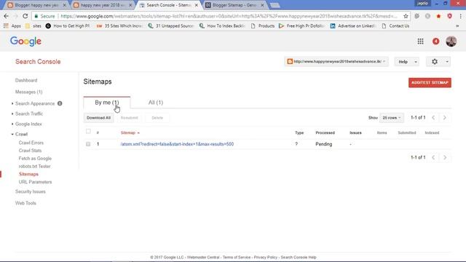Switch to the All (1) tab
466x262 pixels.
tap(156, 103)
